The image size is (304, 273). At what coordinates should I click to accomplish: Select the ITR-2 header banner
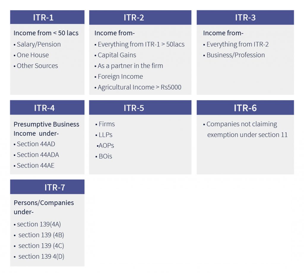140,18
